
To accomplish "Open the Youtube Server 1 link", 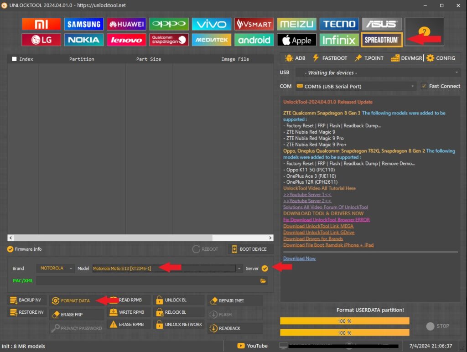I will [x=307, y=195].
